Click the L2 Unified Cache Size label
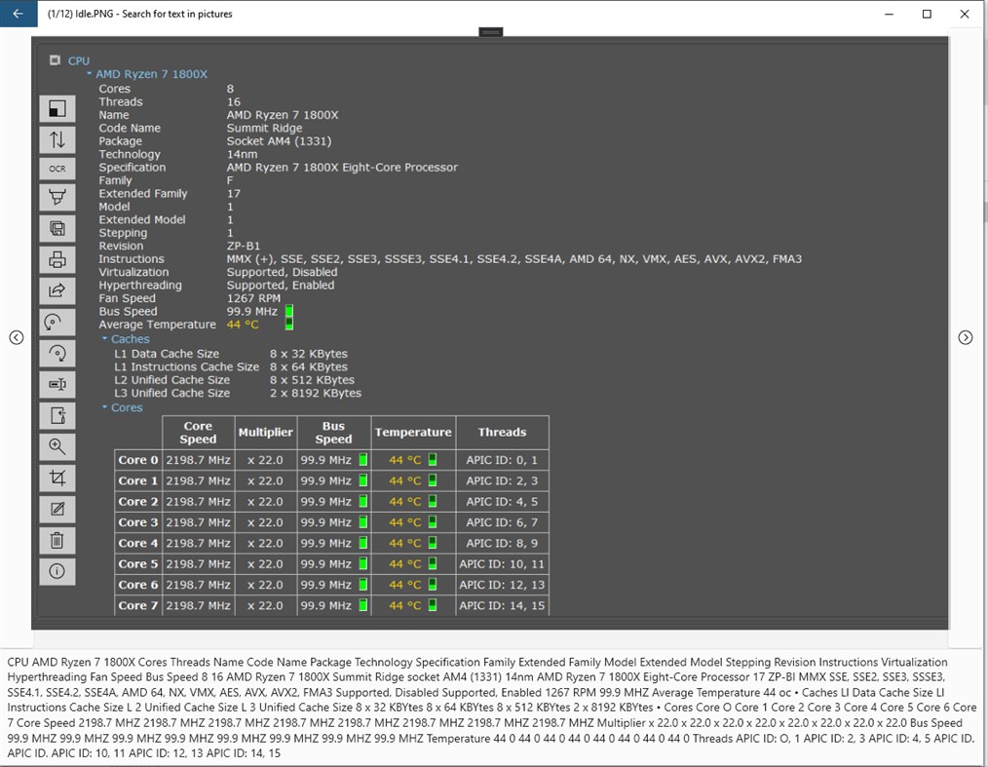The height and width of the screenshot is (767, 988). point(172,380)
